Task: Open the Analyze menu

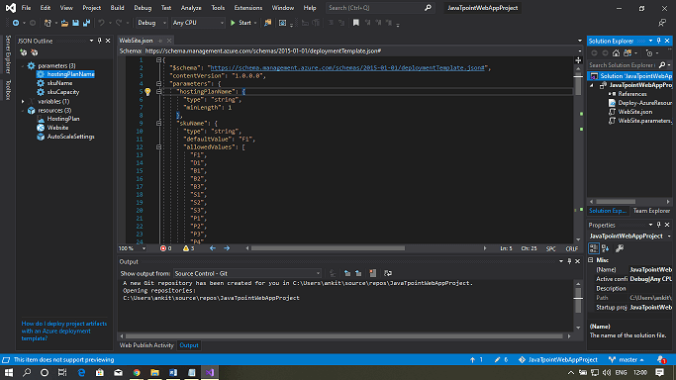Action: point(191,8)
